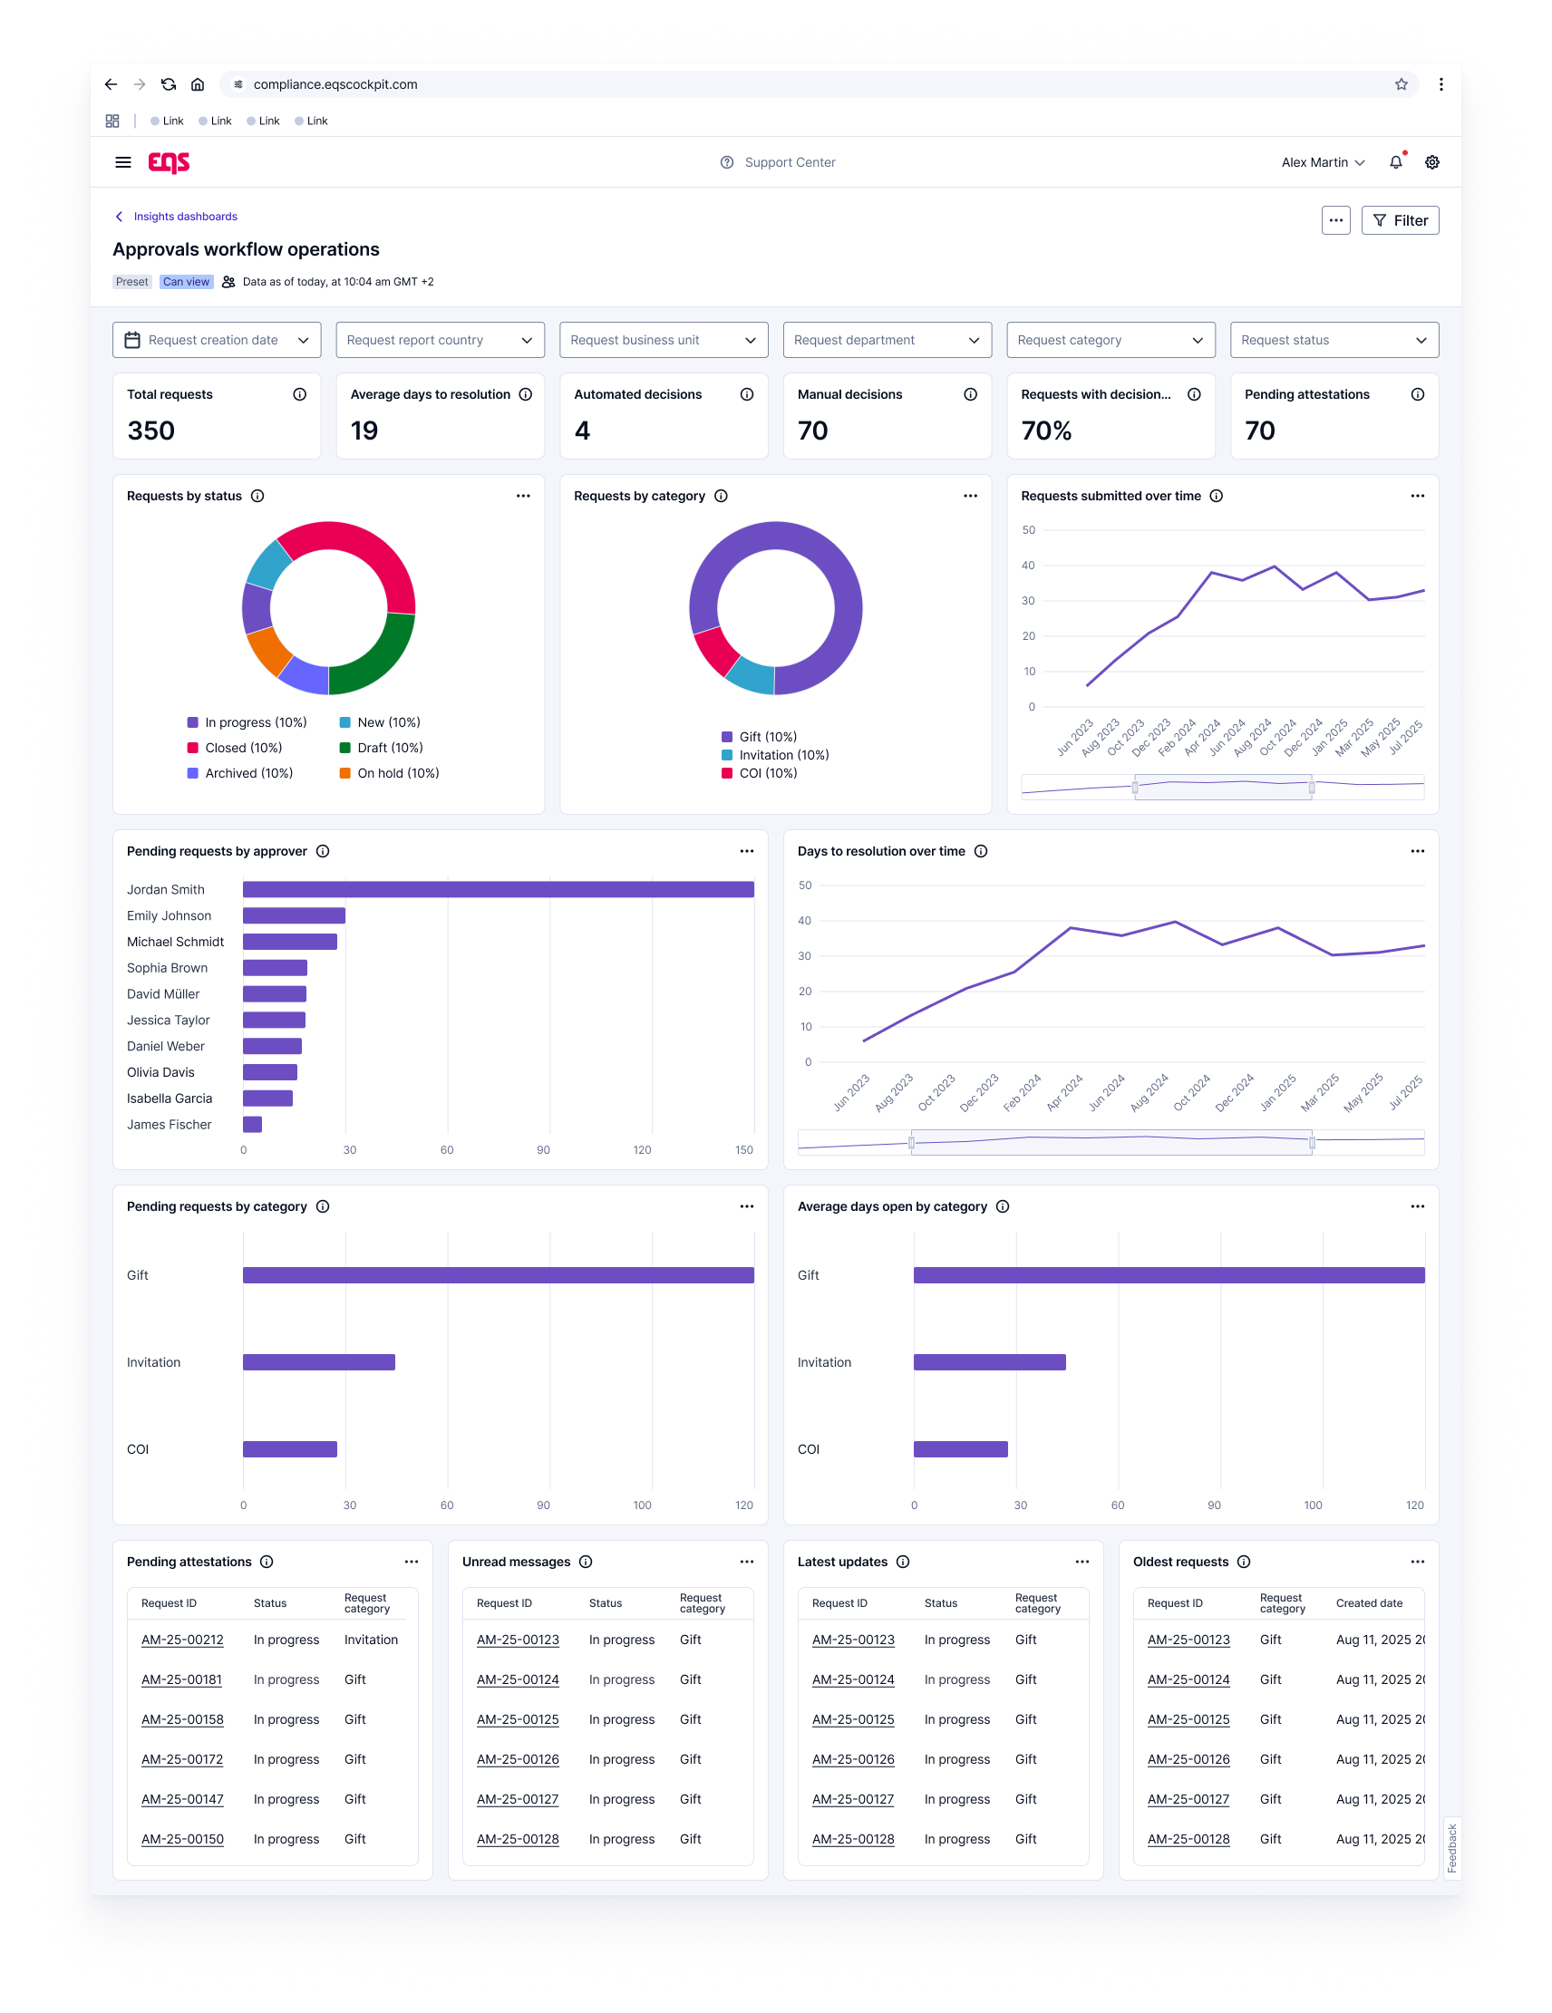Expand Alex Martin user menu
Image resolution: width=1552 pixels, height=2013 pixels.
(x=1323, y=162)
